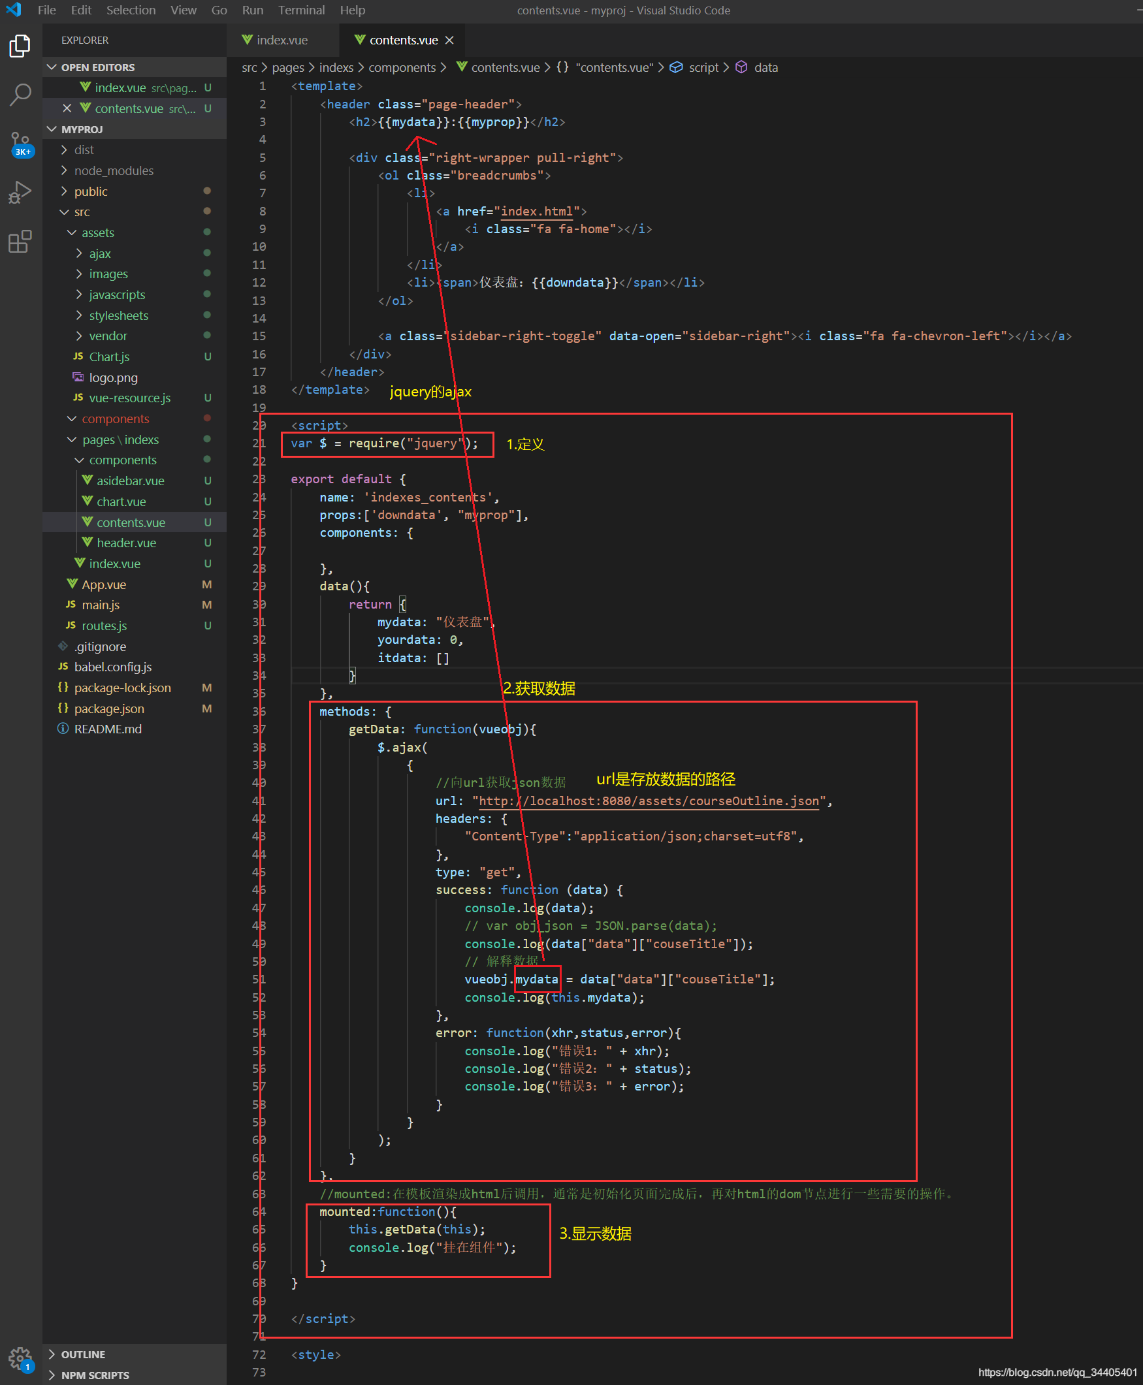Open chart.vue in file tree

click(x=121, y=501)
